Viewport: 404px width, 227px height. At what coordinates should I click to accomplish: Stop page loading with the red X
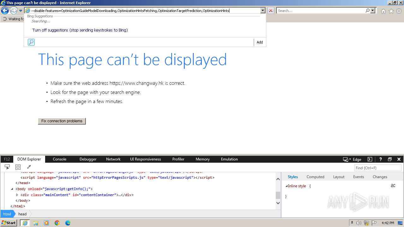[271, 11]
